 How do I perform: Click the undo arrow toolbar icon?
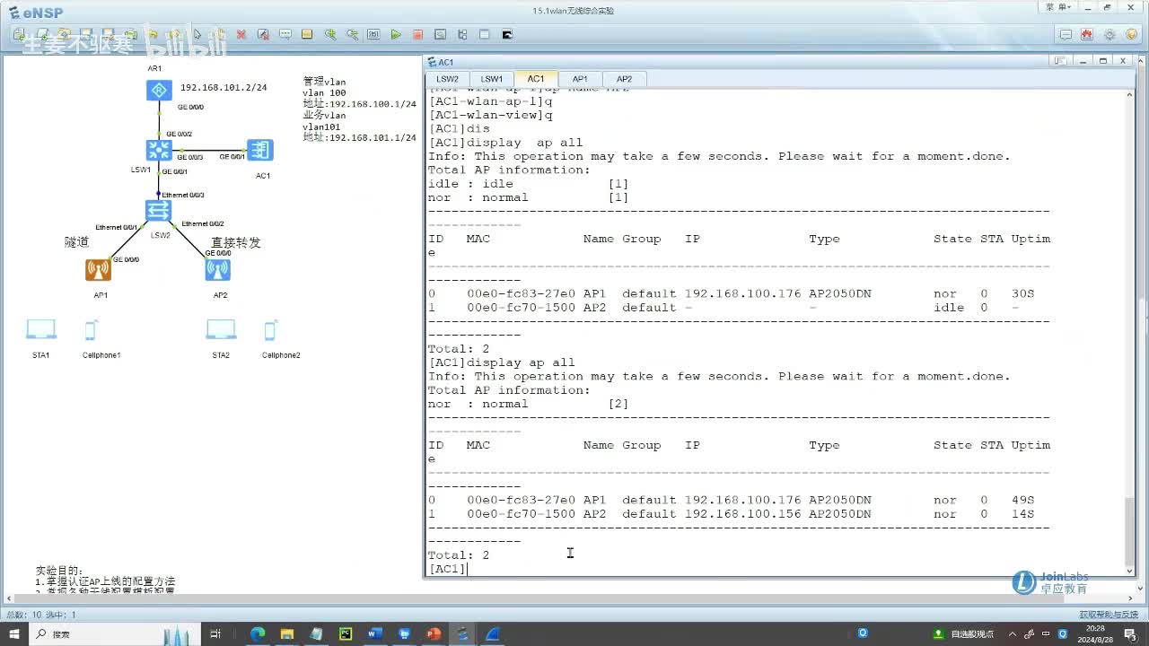click(153, 35)
